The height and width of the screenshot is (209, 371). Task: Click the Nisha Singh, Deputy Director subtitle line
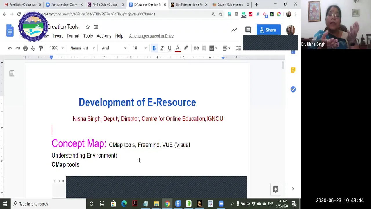pos(148,119)
